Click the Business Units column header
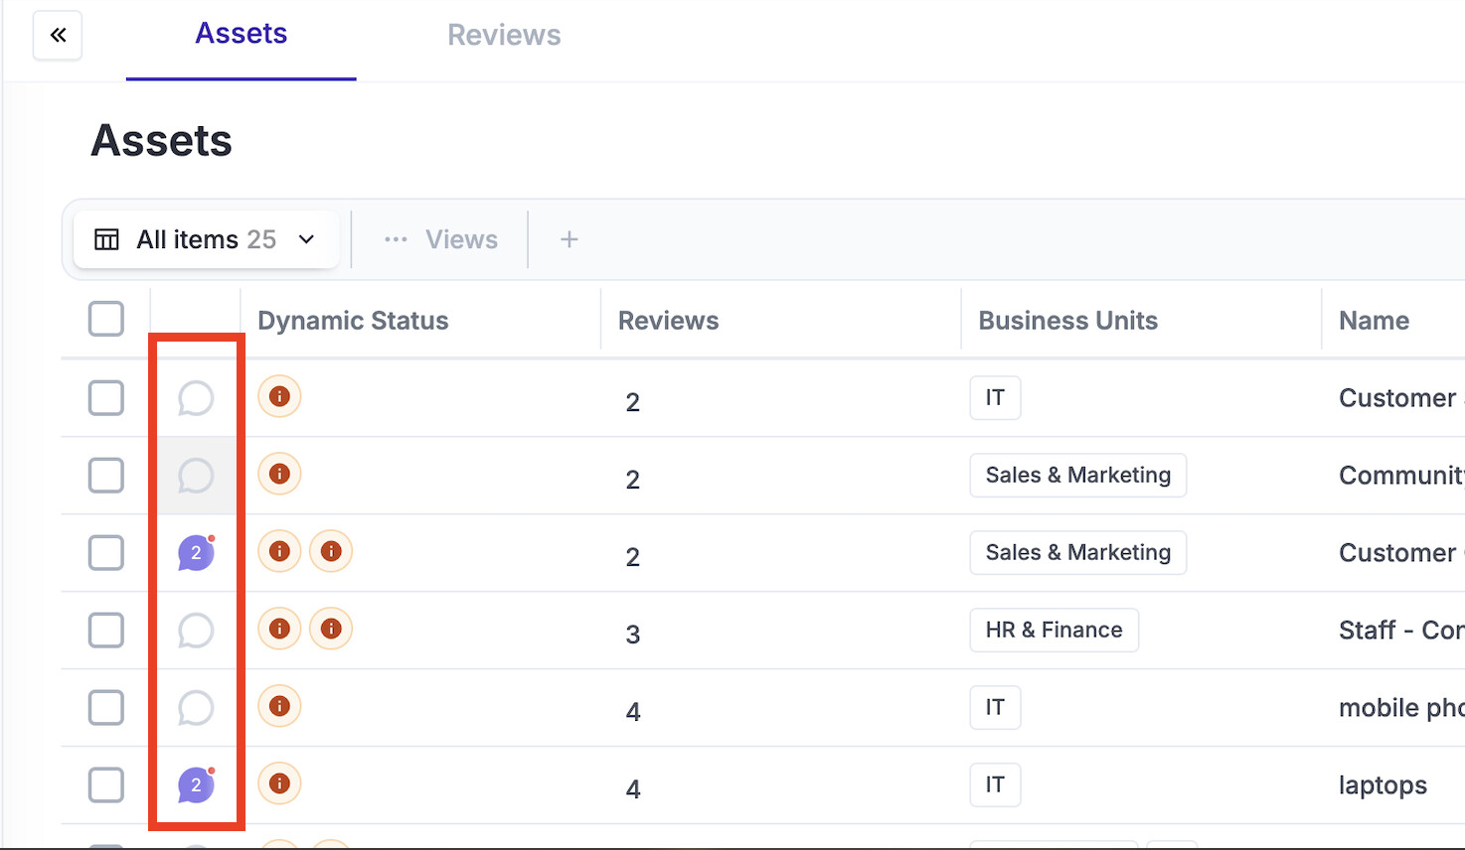The width and height of the screenshot is (1465, 850). pyautogui.click(x=1067, y=321)
